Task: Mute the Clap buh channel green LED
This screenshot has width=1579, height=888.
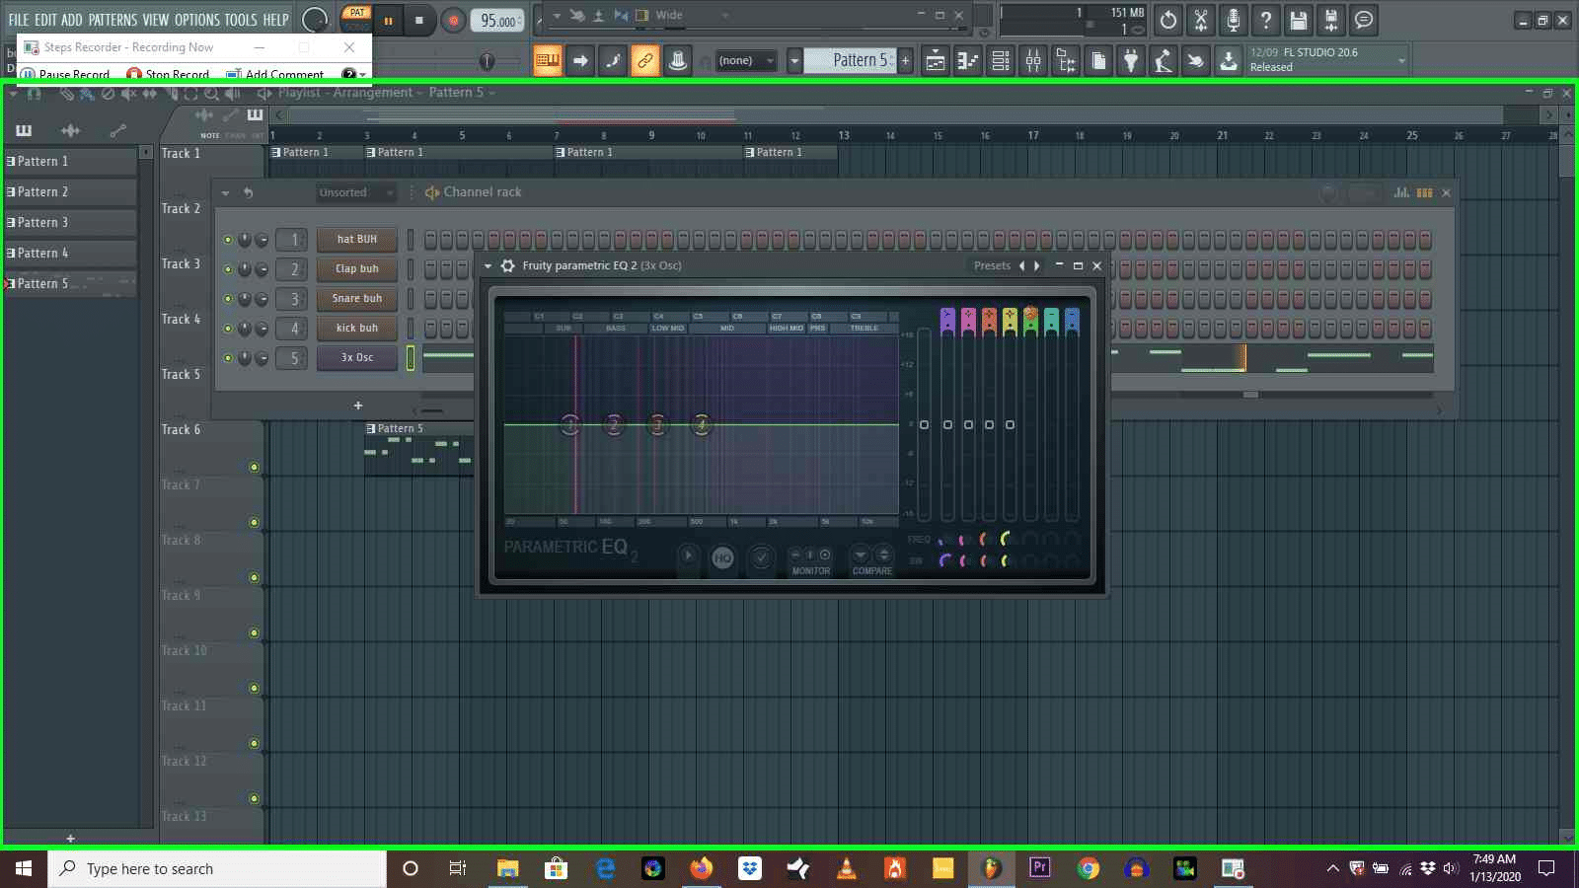Action: [x=228, y=269]
